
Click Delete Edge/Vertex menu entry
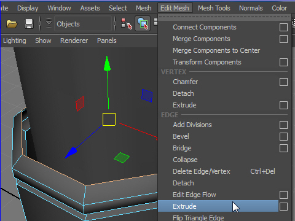pos(202,171)
